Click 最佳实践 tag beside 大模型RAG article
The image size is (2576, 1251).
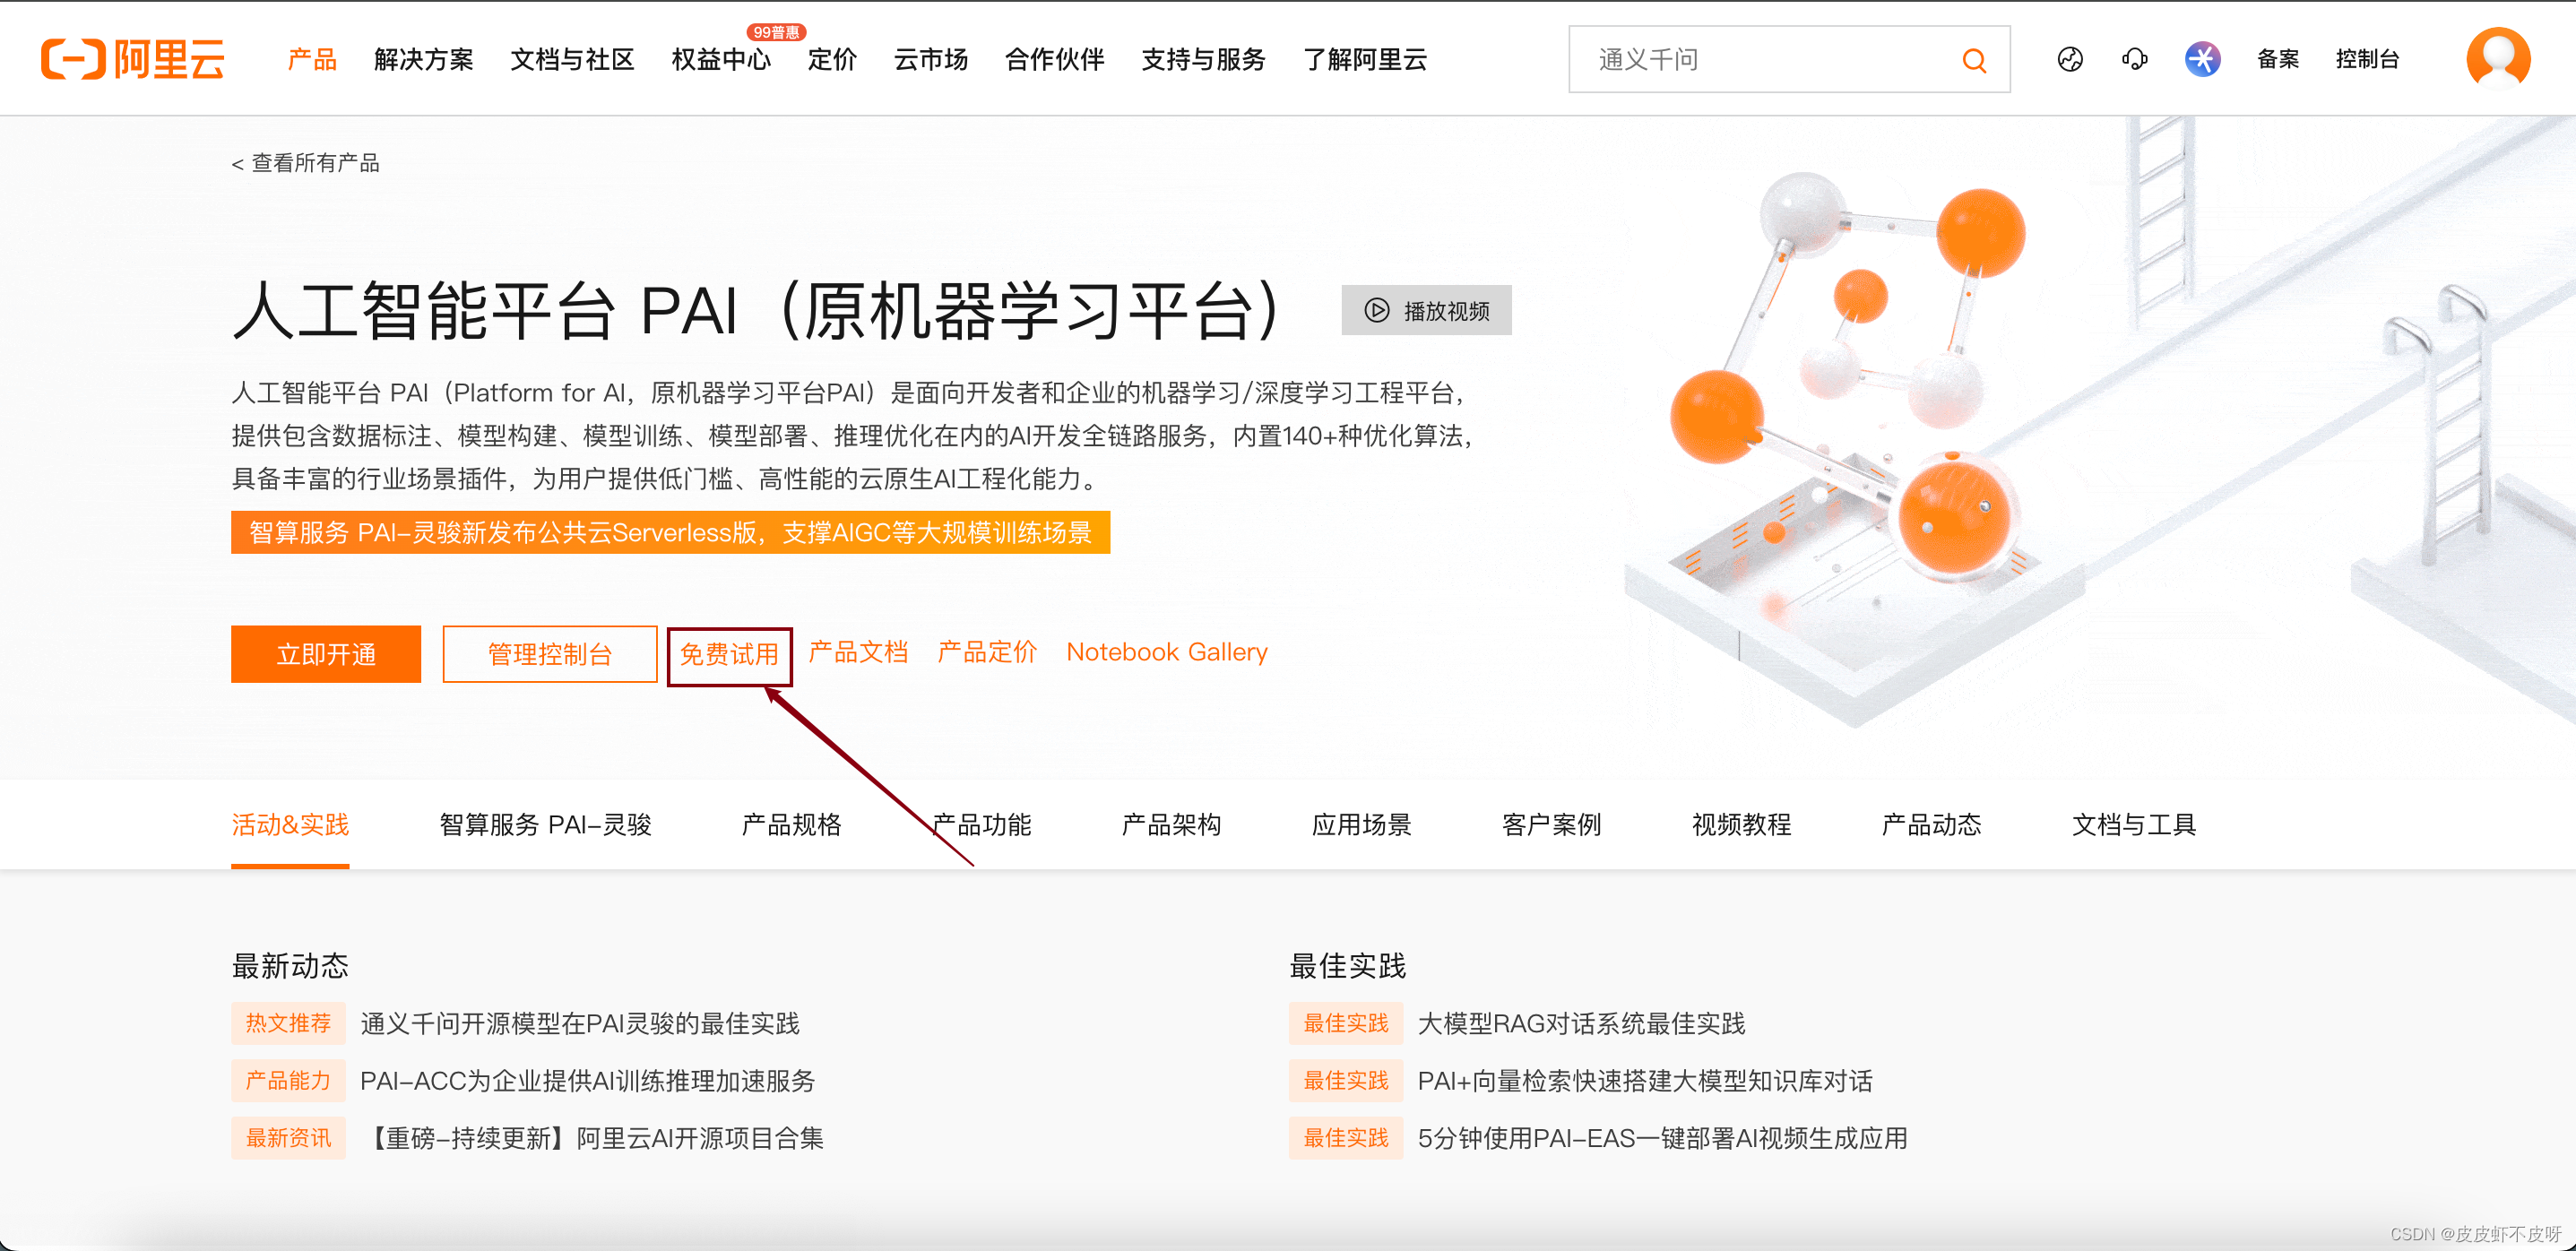[1346, 1024]
